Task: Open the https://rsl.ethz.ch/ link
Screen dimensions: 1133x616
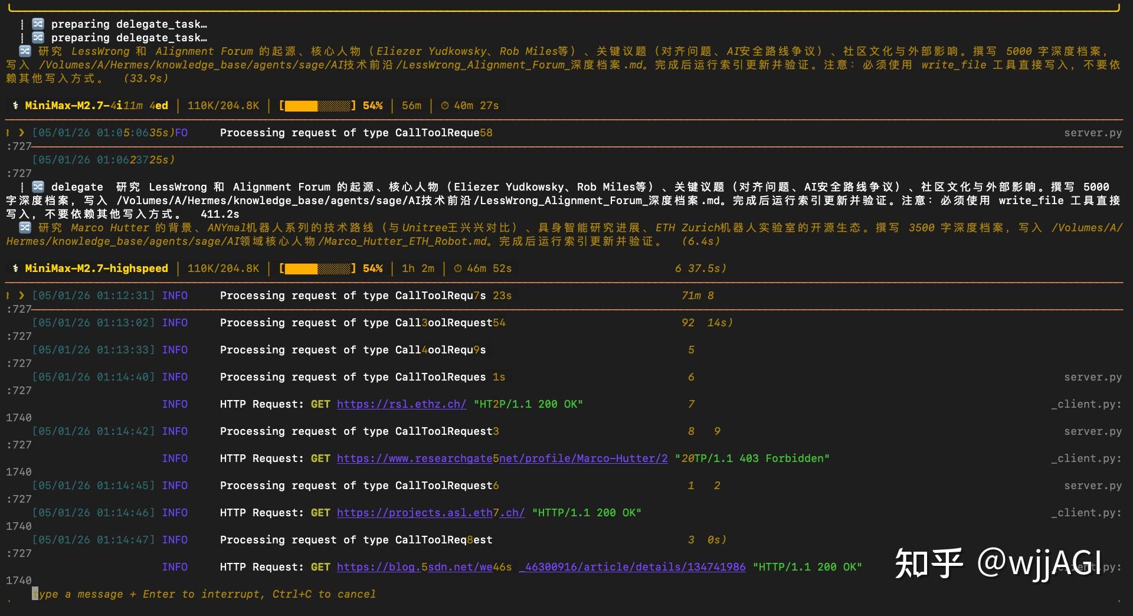Action: [x=401, y=404]
